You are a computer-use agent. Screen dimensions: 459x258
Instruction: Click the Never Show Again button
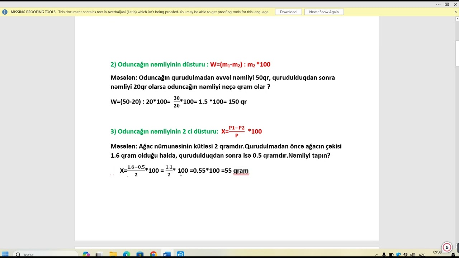click(x=324, y=12)
